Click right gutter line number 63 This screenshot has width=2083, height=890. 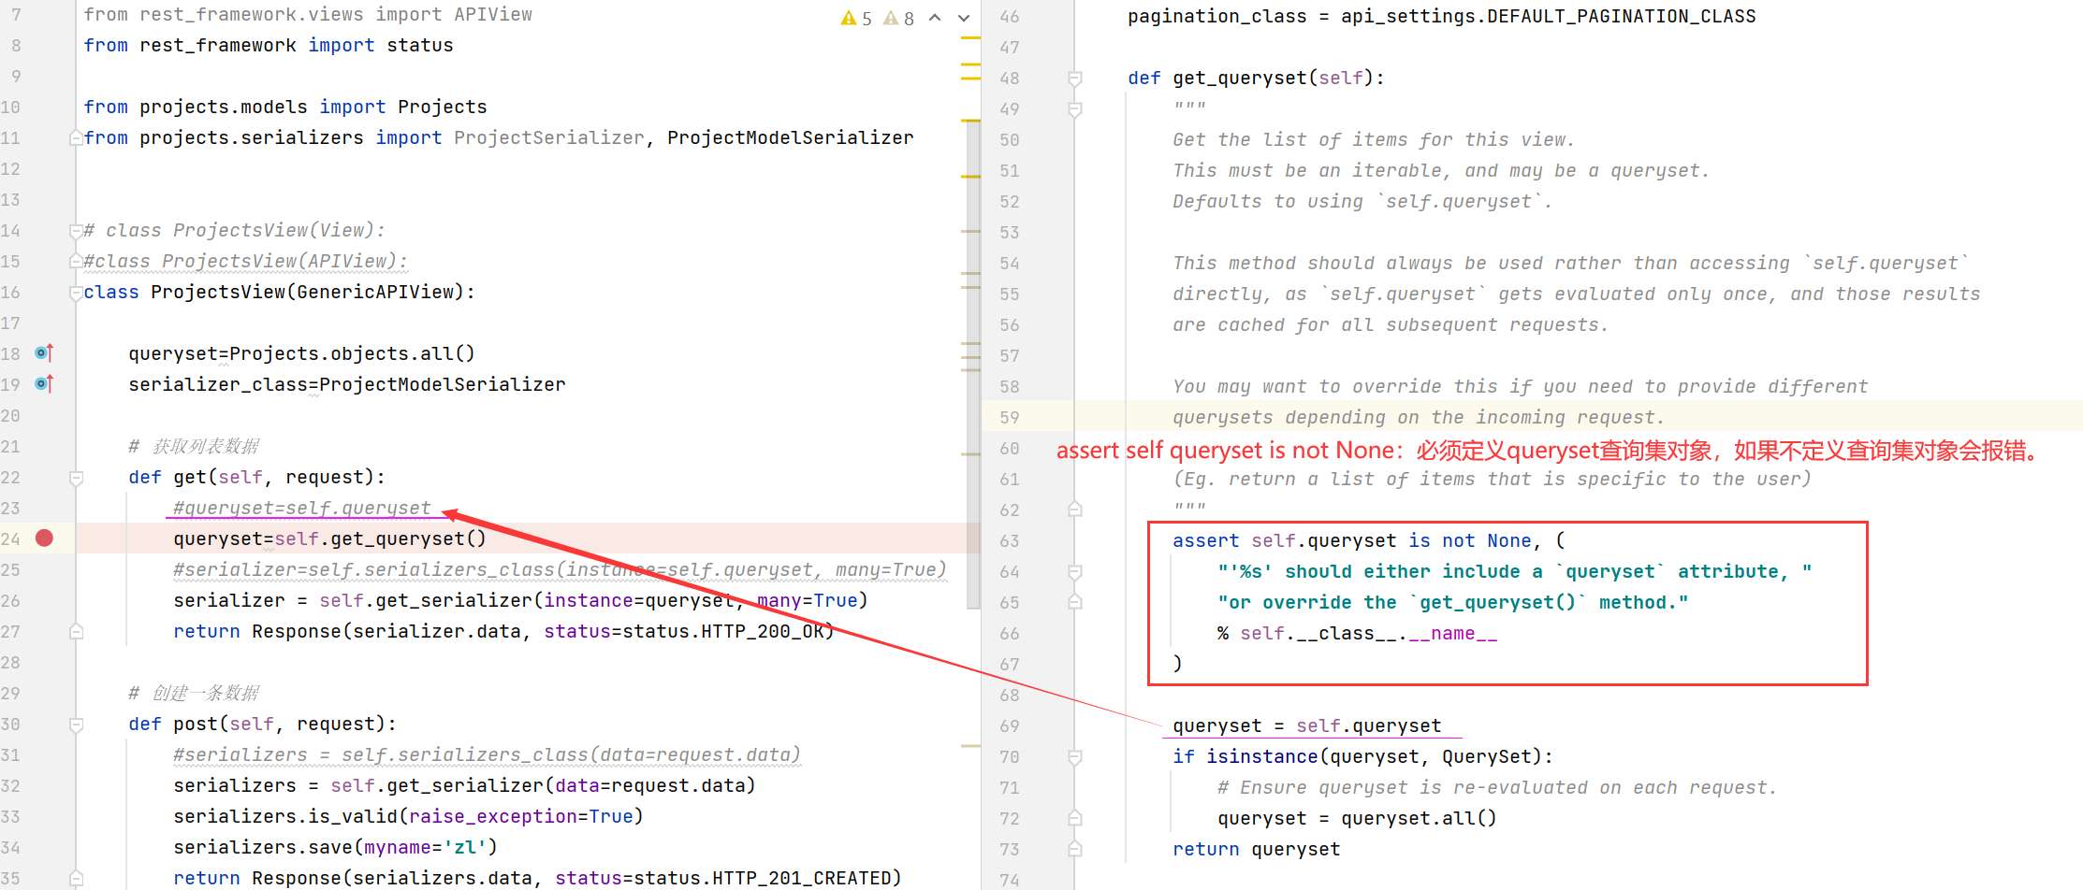(x=1009, y=540)
